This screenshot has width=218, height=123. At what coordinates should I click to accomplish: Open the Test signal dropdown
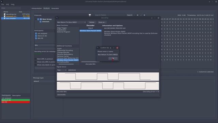pyautogui.click(x=62, y=70)
